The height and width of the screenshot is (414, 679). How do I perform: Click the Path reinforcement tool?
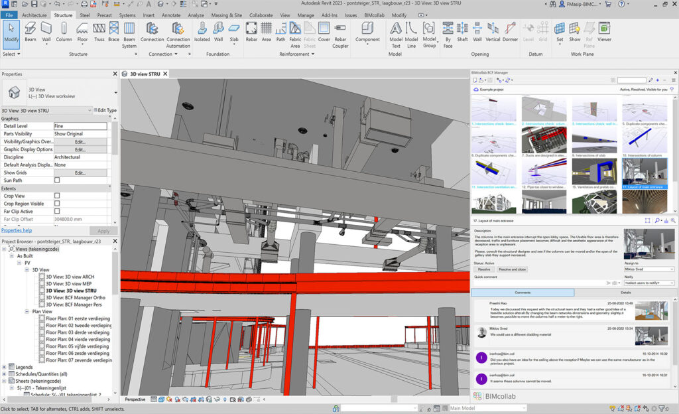coord(281,32)
